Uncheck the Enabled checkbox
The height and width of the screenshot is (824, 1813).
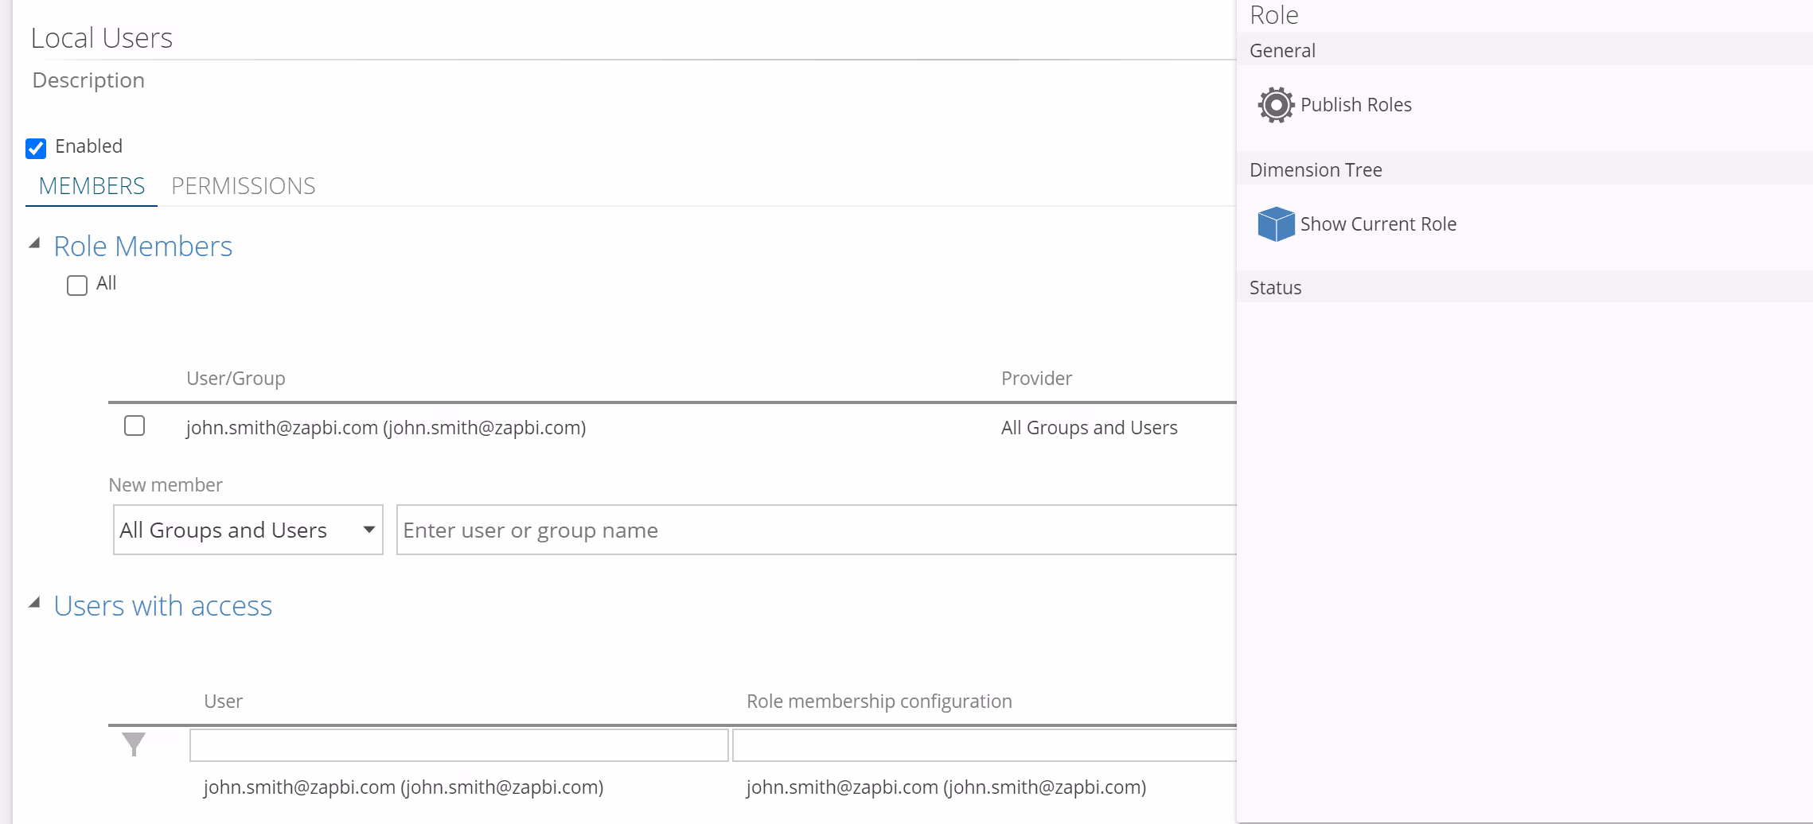36,148
